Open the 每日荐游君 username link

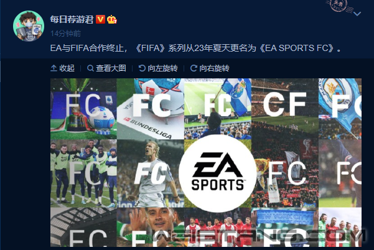[72, 19]
